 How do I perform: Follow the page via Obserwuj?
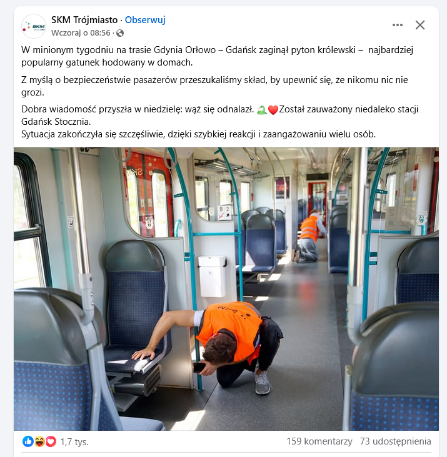pos(145,20)
